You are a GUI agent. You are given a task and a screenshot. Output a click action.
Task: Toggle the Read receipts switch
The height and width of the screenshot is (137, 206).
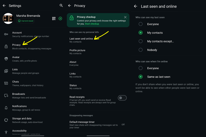(x=122, y=98)
